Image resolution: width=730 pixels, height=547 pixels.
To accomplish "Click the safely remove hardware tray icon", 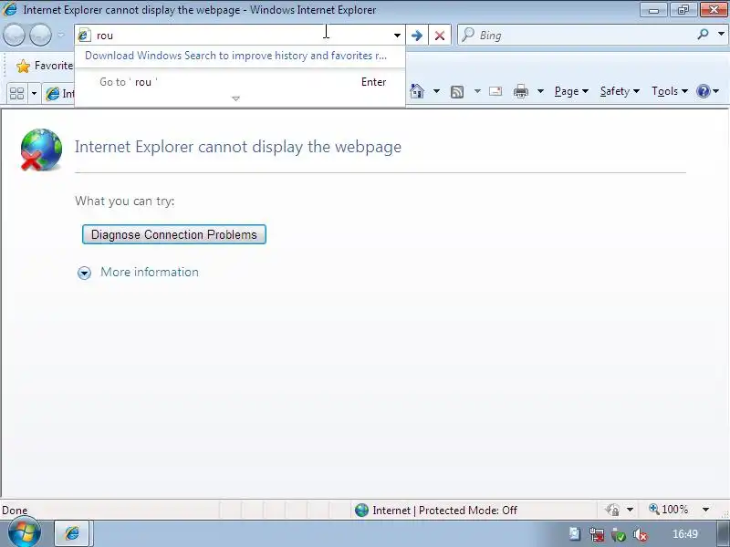I will pyautogui.click(x=619, y=535).
